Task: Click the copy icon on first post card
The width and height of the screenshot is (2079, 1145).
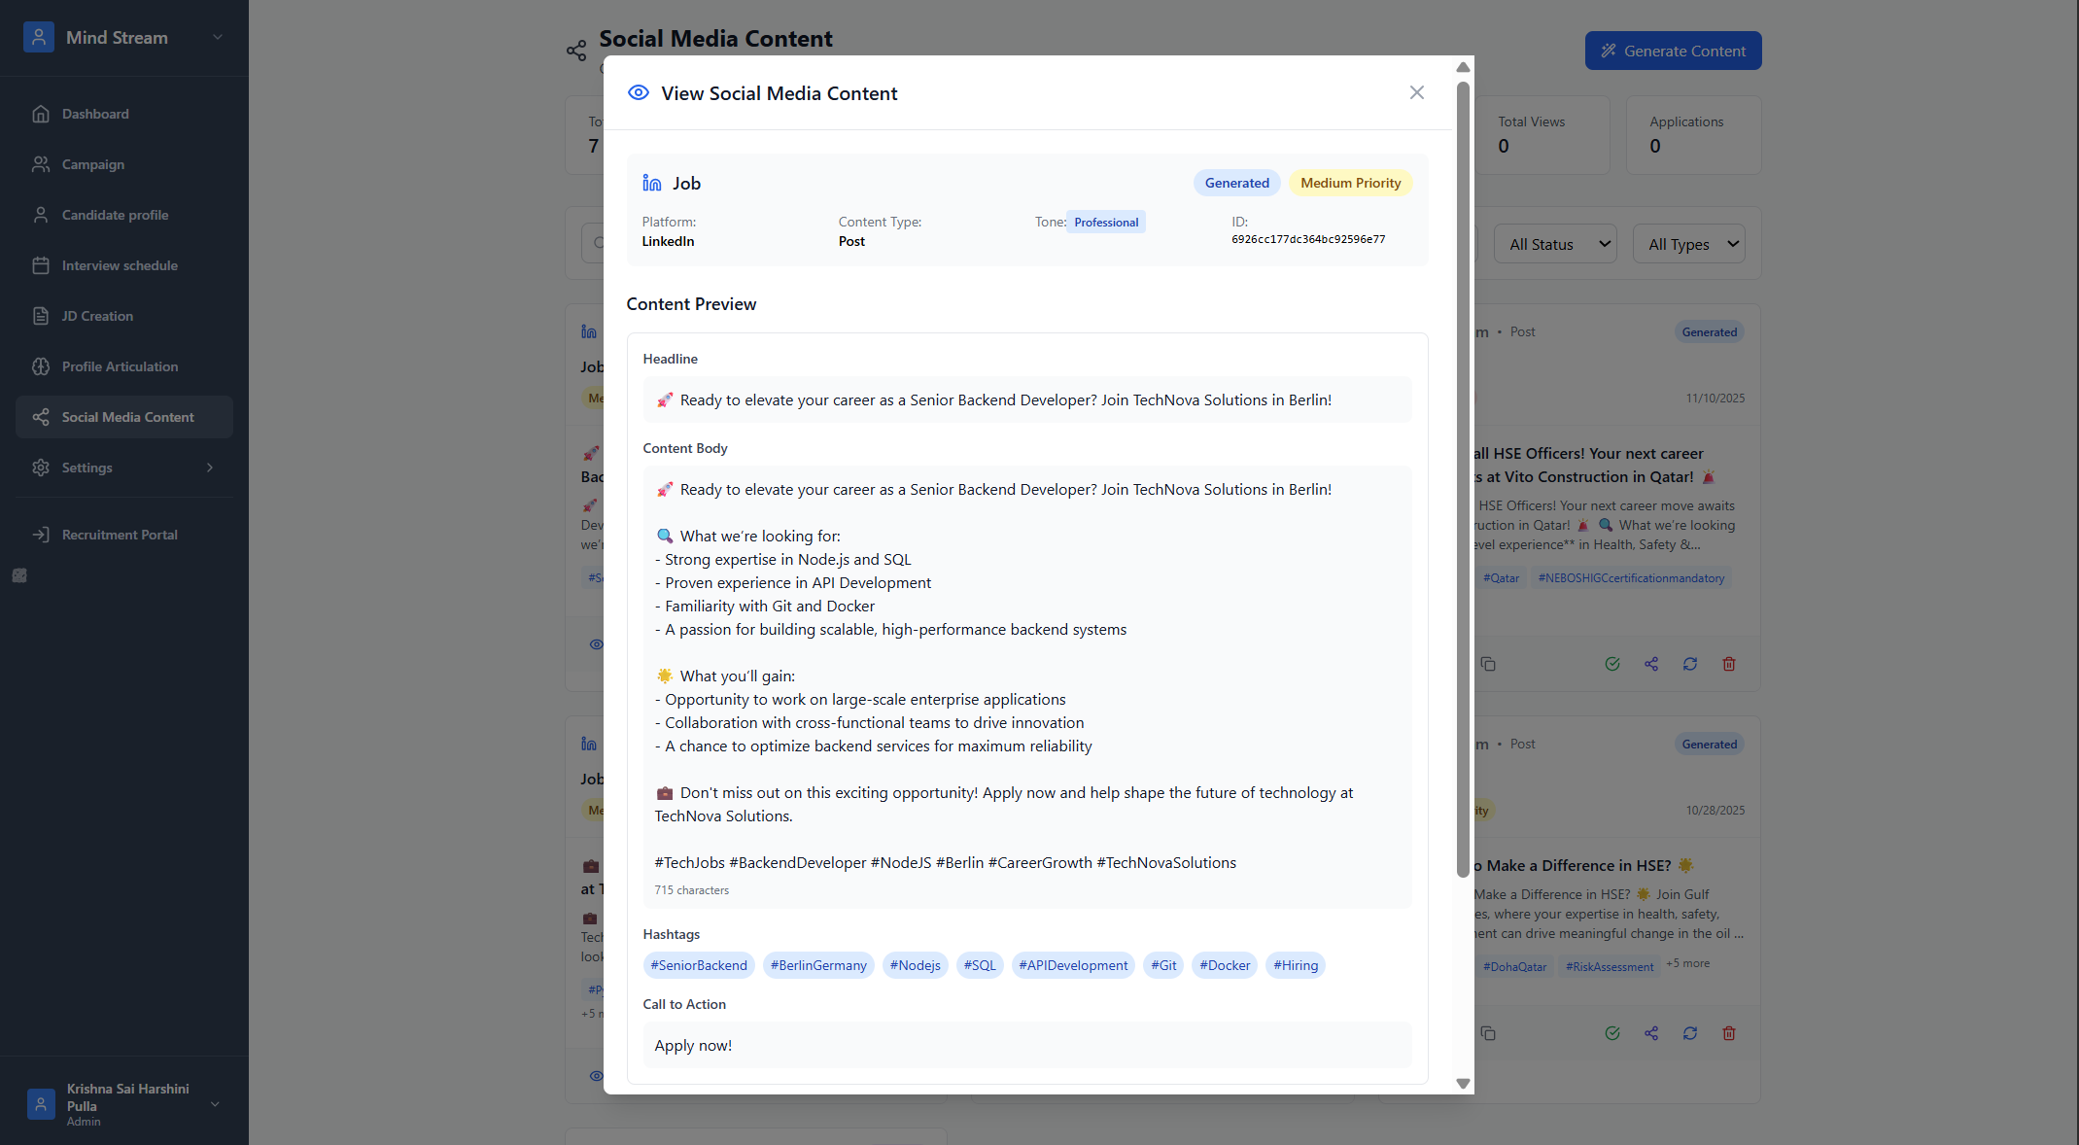Action: click(x=1487, y=664)
